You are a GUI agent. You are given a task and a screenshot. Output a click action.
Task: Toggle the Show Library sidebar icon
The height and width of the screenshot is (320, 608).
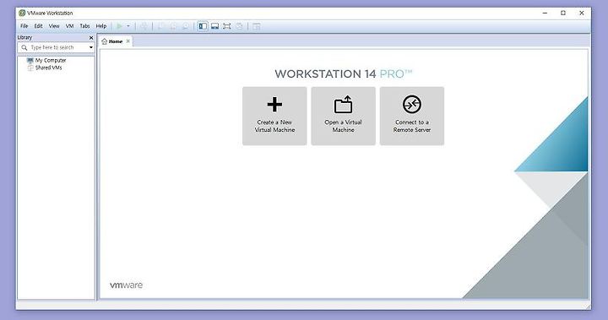click(203, 26)
